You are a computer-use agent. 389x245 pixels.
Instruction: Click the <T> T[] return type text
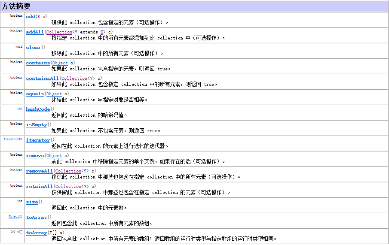(16, 232)
